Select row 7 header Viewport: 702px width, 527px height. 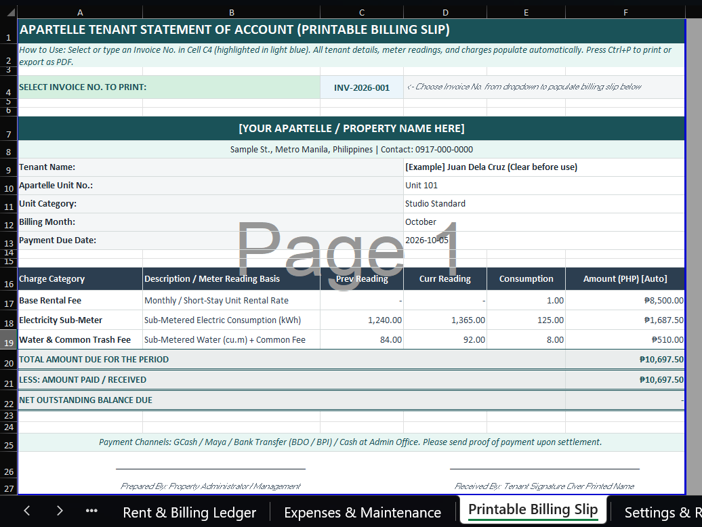[x=9, y=129]
